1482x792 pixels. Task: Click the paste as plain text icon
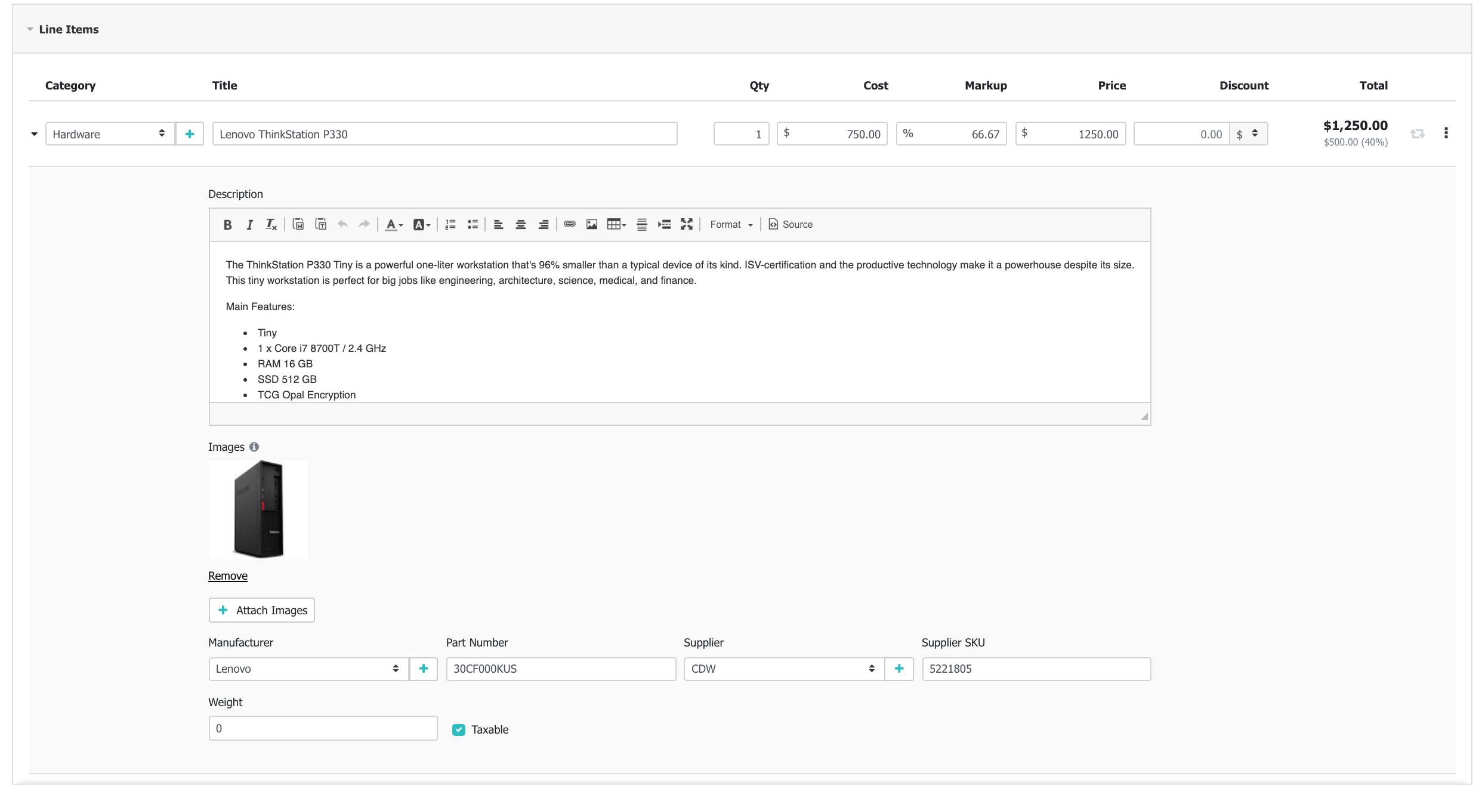coord(320,224)
